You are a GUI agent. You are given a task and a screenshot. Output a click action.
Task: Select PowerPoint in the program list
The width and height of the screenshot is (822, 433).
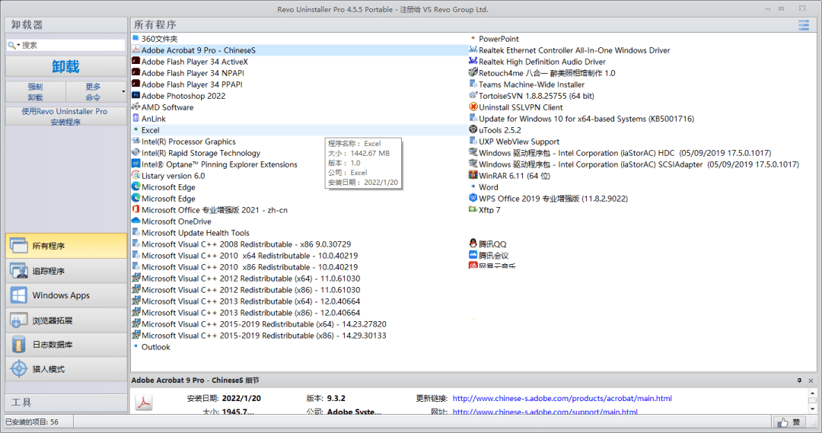click(x=499, y=39)
